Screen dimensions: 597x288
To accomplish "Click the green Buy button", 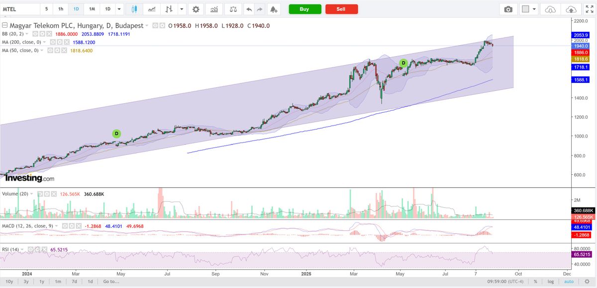I will pyautogui.click(x=304, y=9).
